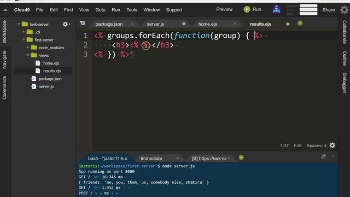Close the Immediate tab

[177, 158]
